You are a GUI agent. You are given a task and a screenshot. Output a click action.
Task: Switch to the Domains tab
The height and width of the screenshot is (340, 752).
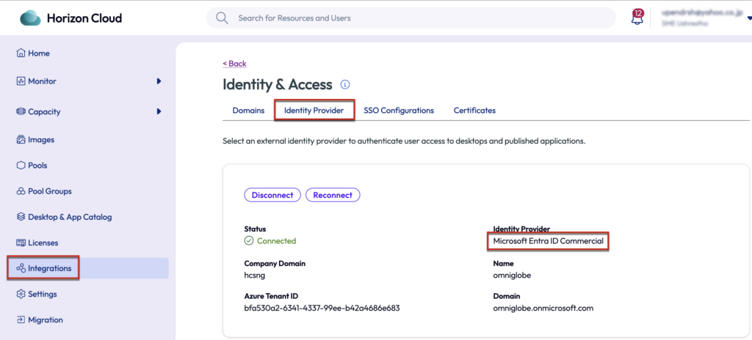pos(248,111)
